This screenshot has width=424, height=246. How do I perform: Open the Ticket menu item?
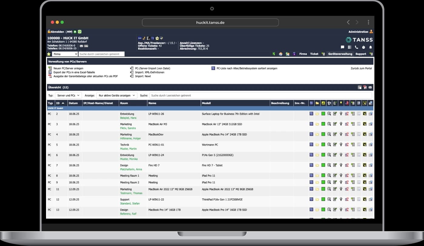(314, 54)
